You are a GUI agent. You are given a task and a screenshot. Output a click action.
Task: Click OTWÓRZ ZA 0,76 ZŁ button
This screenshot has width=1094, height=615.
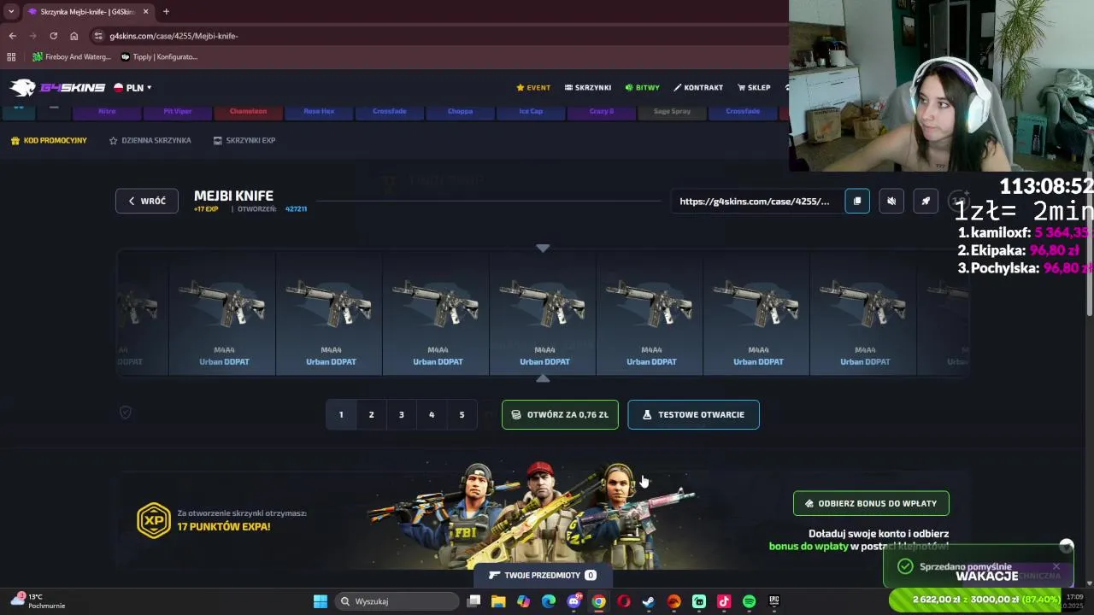pyautogui.click(x=560, y=414)
